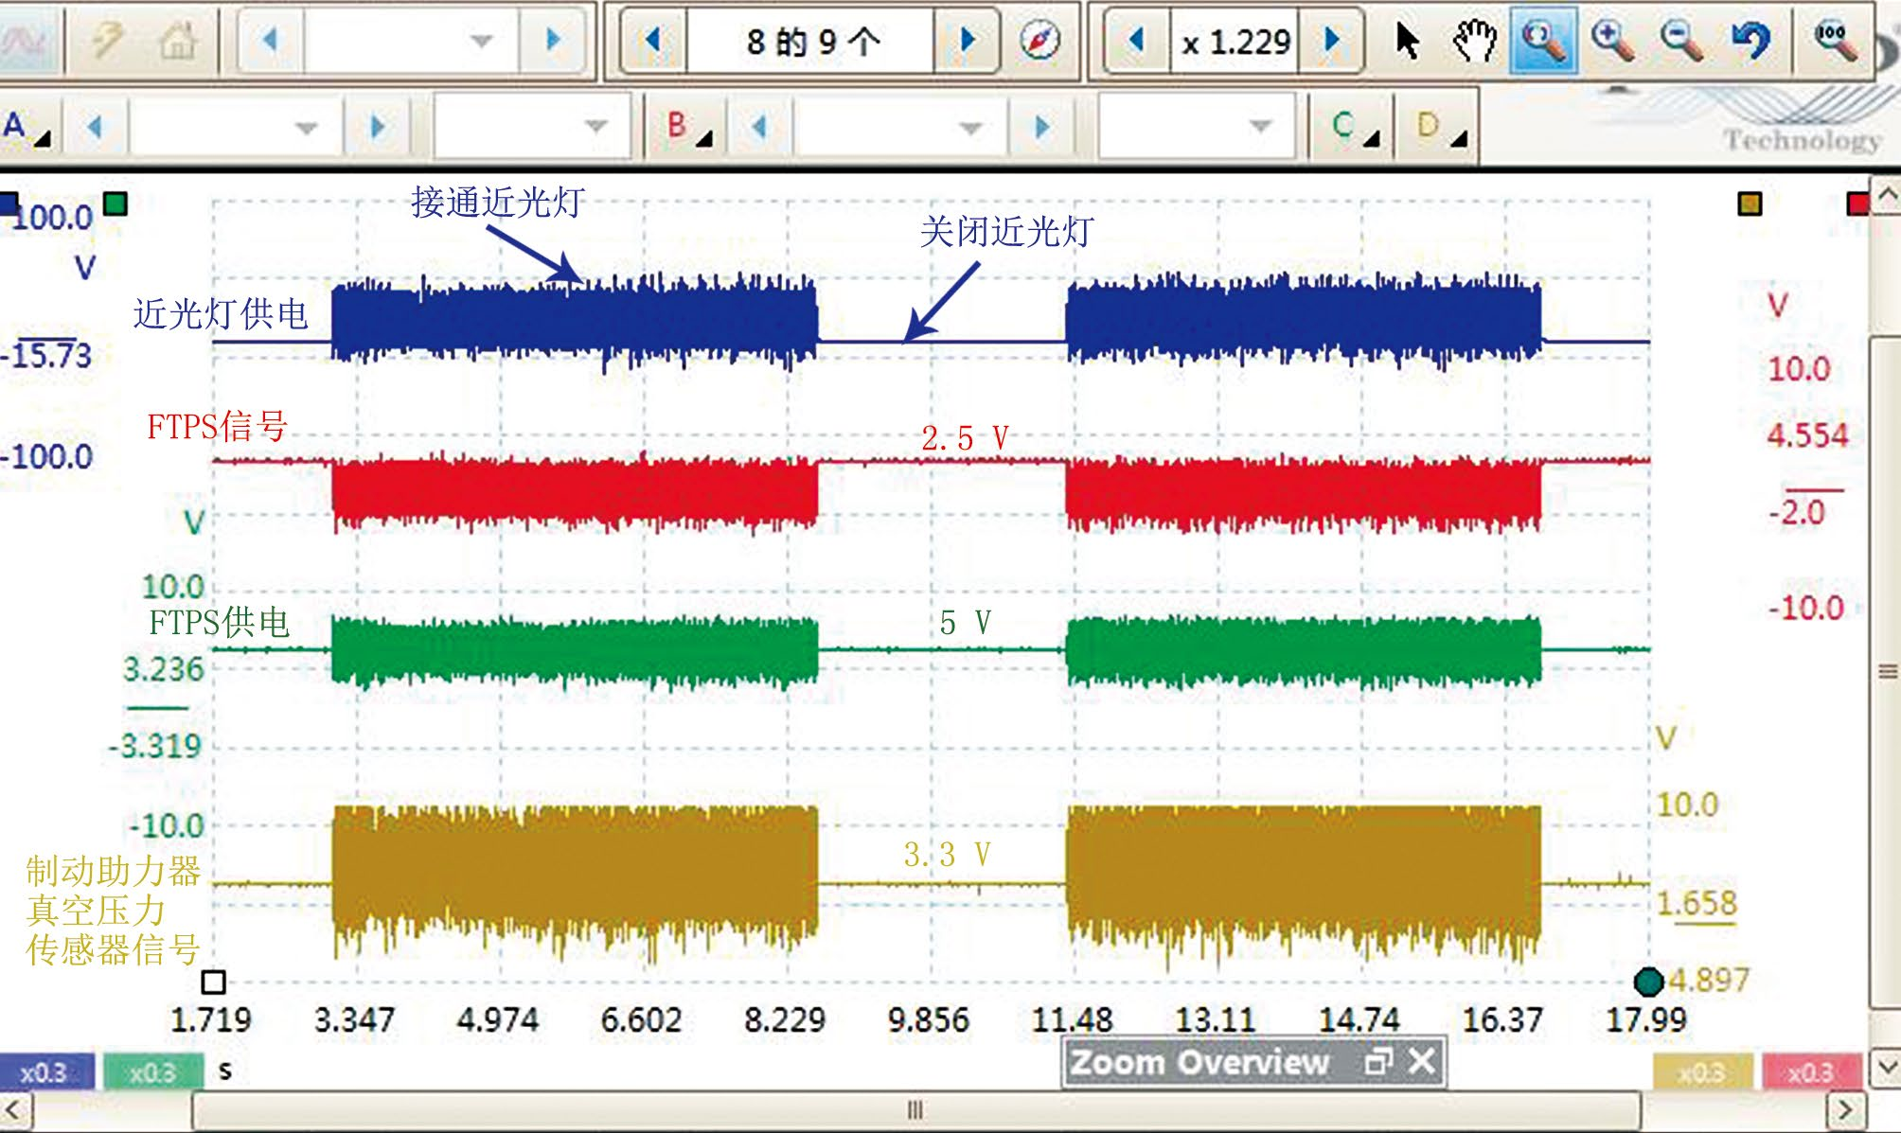Image resolution: width=1901 pixels, height=1133 pixels.
Task: Click the blue channel A ruler handle
Action: click(8, 204)
